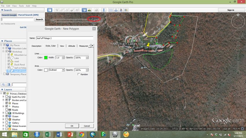This screenshot has width=246, height=138.
Task: Open the Tools menu
Action: pyautogui.click(x=21, y=6)
